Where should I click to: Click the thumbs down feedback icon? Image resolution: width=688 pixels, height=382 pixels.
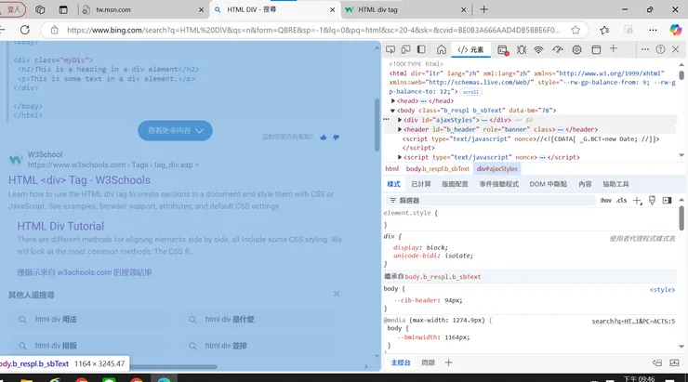pyautogui.click(x=337, y=138)
